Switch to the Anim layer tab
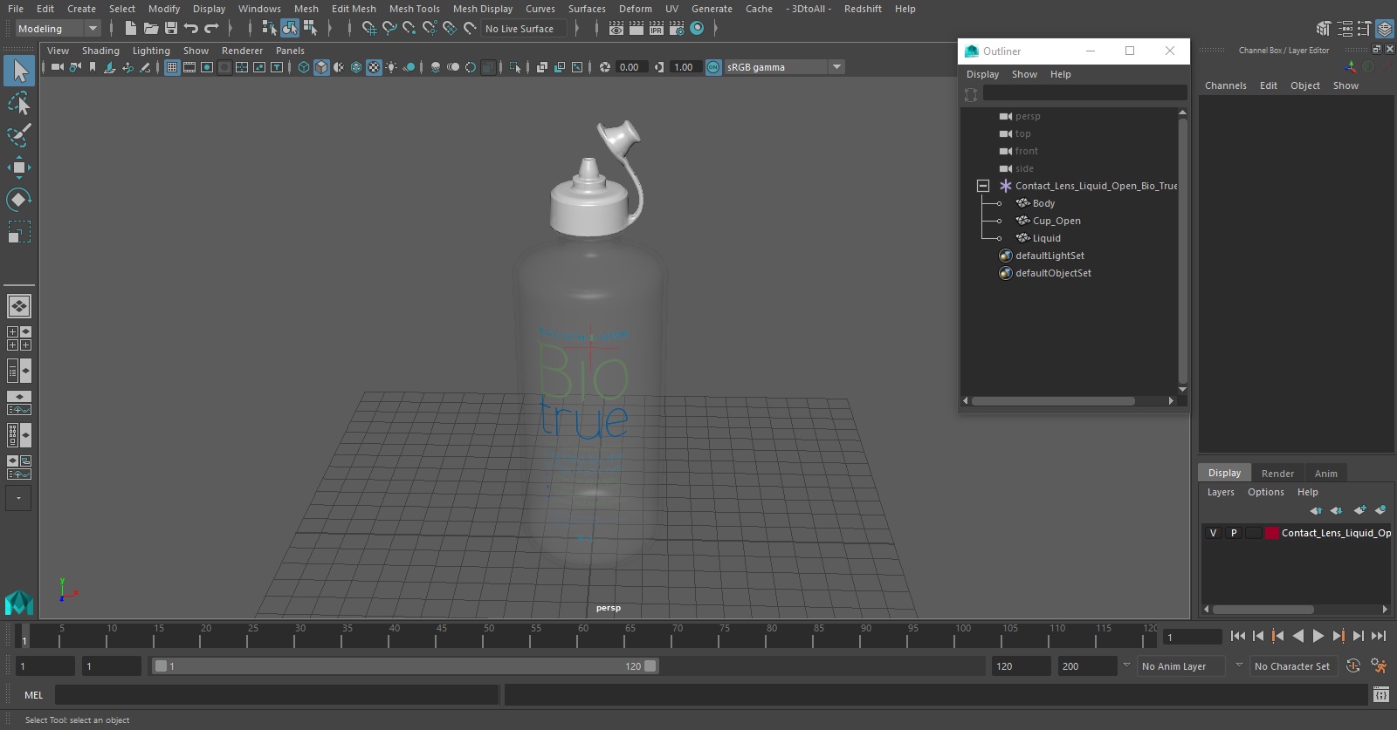Viewport: 1397px width, 730px height. pyautogui.click(x=1325, y=474)
